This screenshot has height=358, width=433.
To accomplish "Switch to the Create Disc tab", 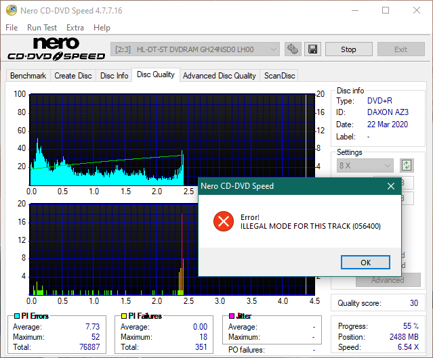I will (73, 76).
